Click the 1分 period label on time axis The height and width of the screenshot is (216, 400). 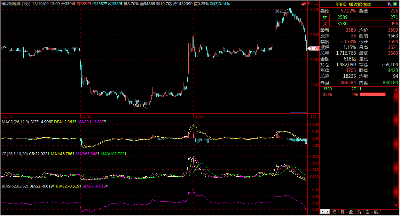(314, 116)
